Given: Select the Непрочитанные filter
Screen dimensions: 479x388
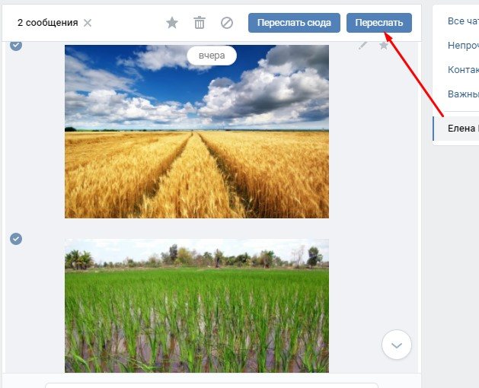Looking at the screenshot, I should click(x=463, y=46).
